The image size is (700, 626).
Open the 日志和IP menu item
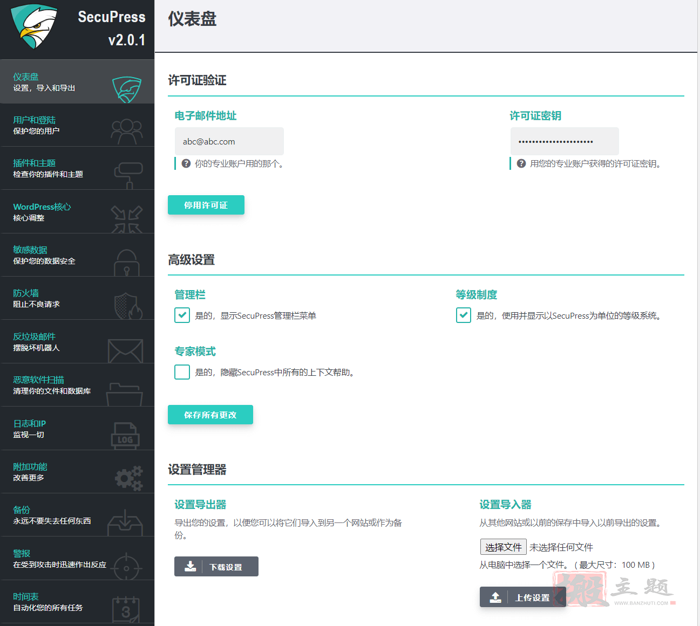coord(77,429)
